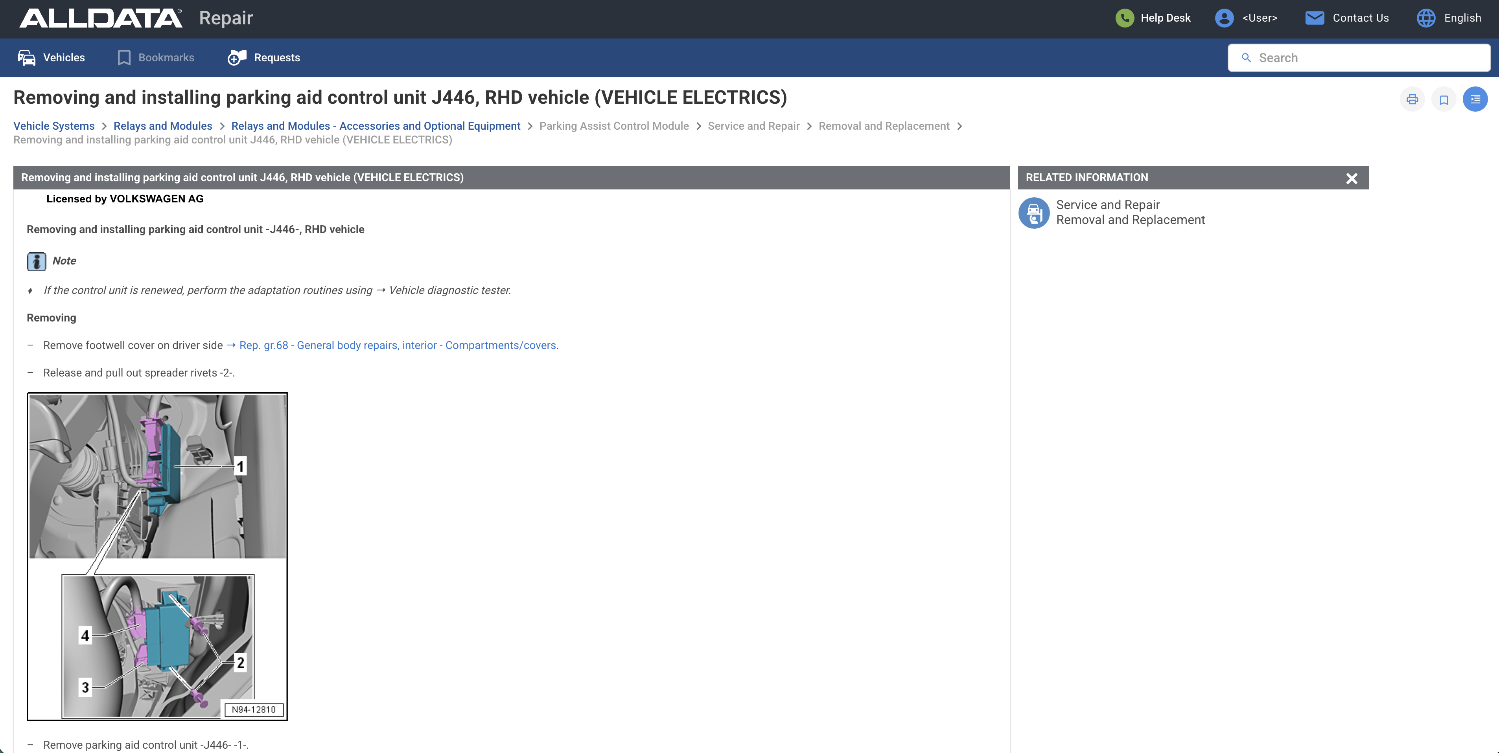Click the Bookmarks ribbon icon
1499x753 pixels.
(124, 57)
